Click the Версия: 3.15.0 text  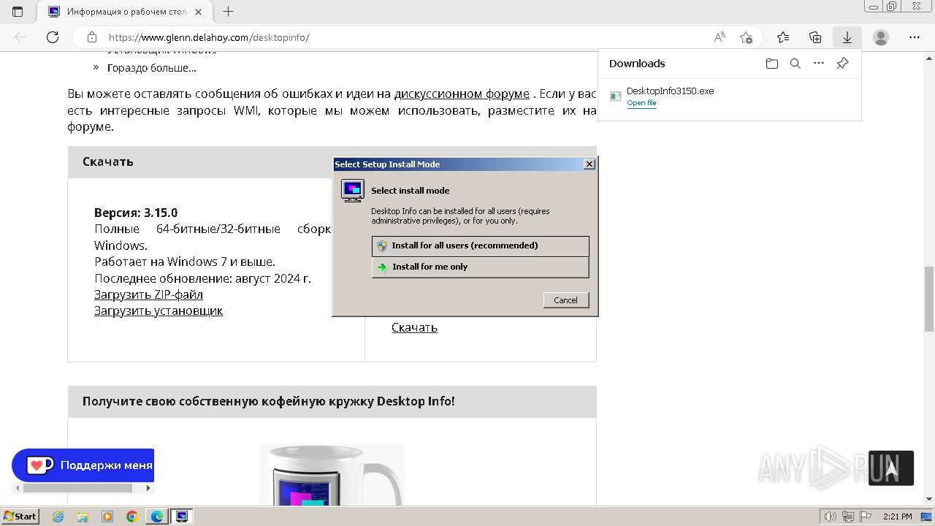tap(136, 213)
